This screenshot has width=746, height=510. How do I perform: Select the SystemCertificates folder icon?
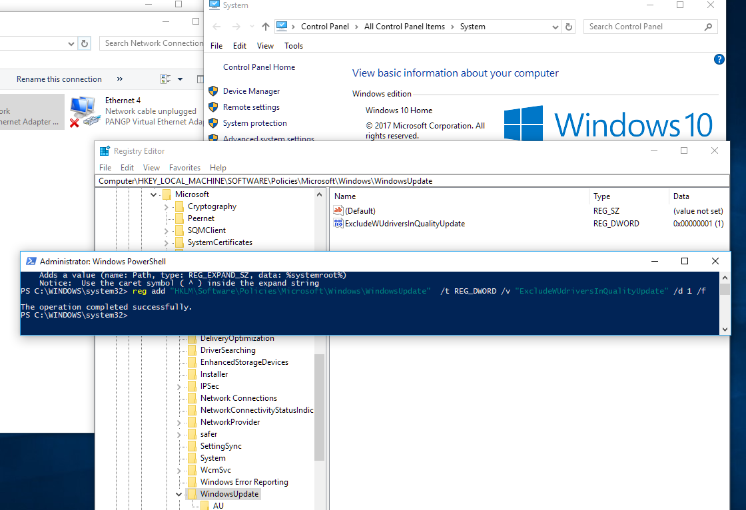pyautogui.click(x=179, y=242)
